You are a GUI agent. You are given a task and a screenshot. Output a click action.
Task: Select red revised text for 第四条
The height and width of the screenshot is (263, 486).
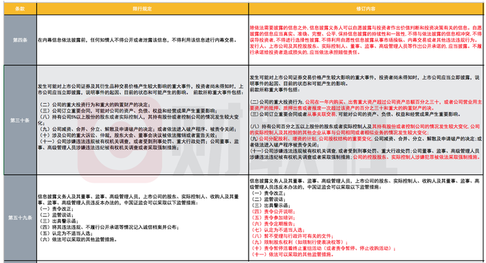(x=366, y=40)
